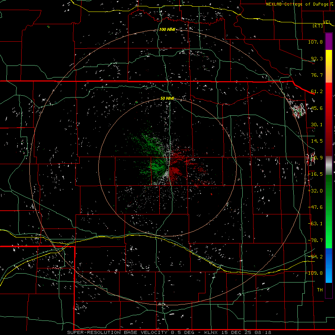
Task: Select the 14.5 scale value
Action: 317,141
